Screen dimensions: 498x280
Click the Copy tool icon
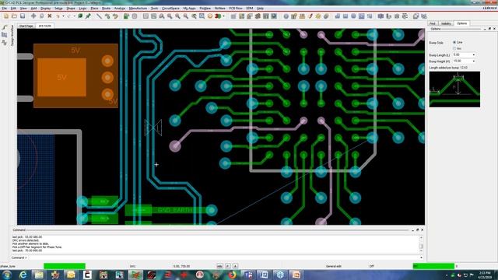point(41,16)
